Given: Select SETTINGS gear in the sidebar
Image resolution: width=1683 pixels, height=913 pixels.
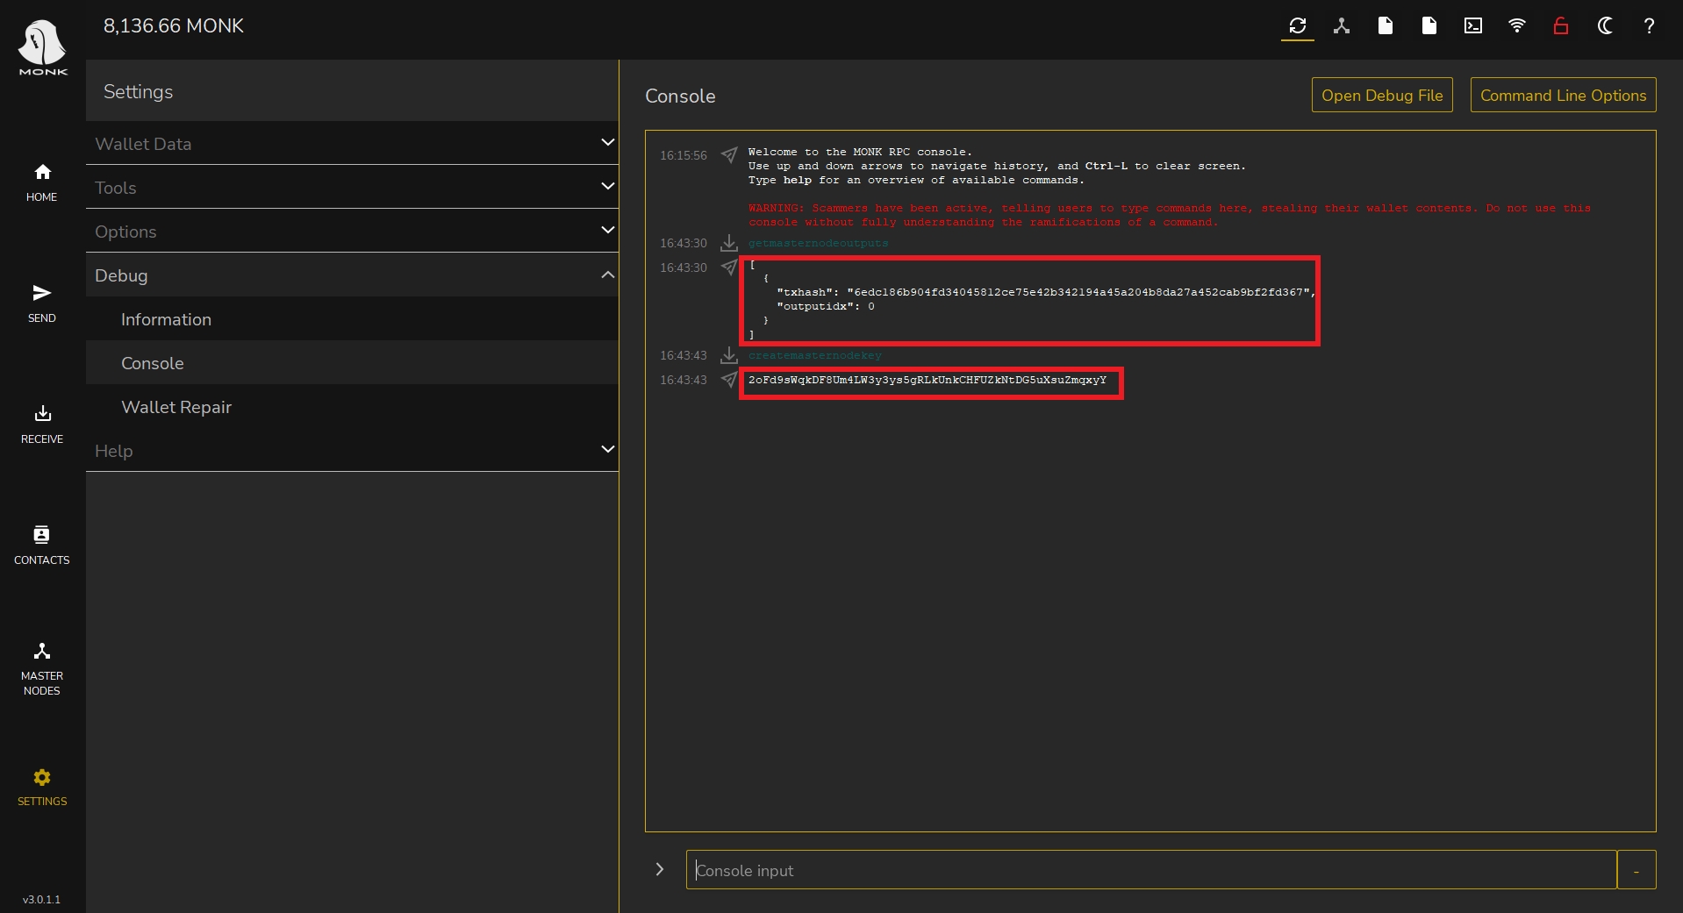Looking at the screenshot, I should click(x=42, y=788).
